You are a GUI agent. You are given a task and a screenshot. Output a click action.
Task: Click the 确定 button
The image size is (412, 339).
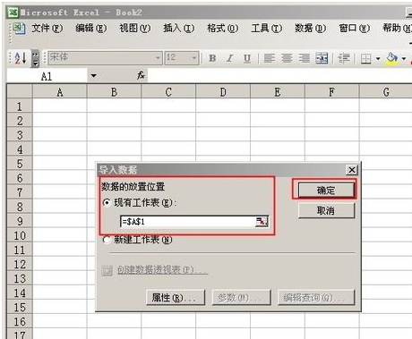point(326,191)
